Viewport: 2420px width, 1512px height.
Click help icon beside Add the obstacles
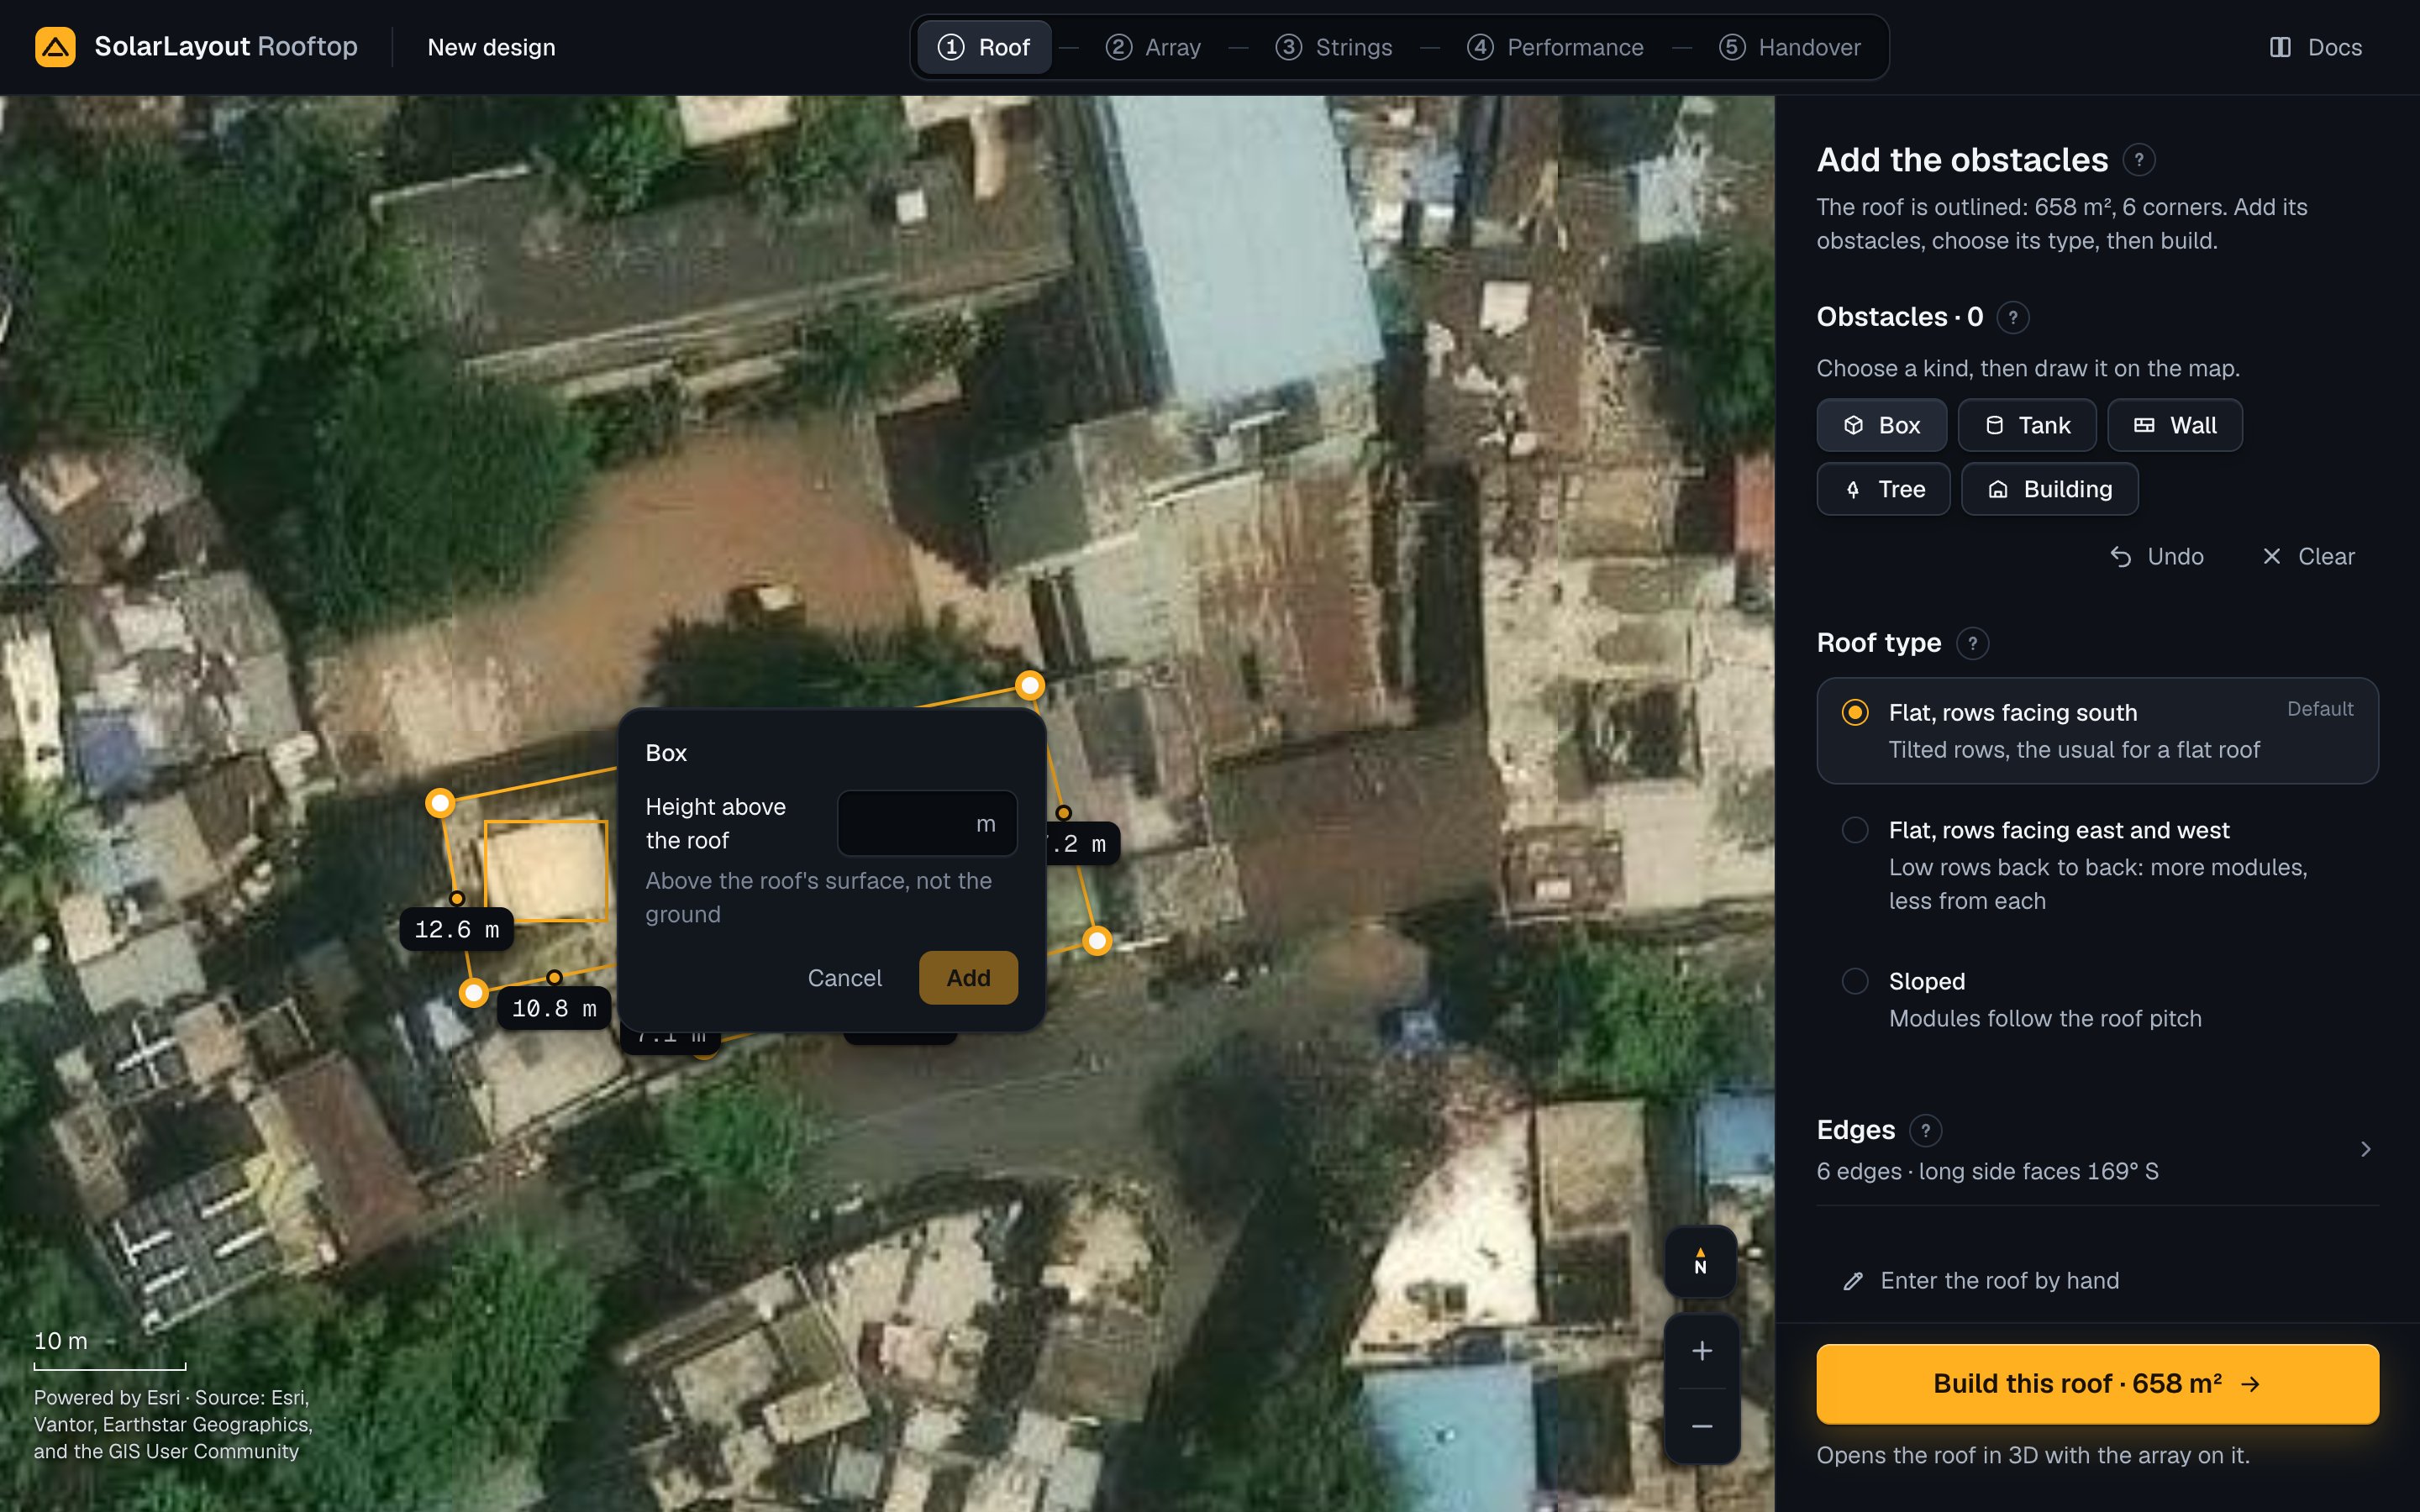[x=2138, y=160]
